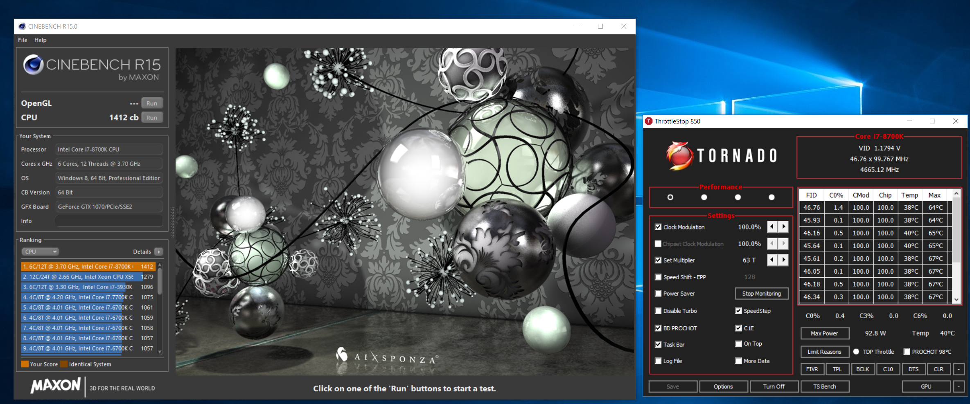Click the TDP Throttle indicator

(x=856, y=352)
